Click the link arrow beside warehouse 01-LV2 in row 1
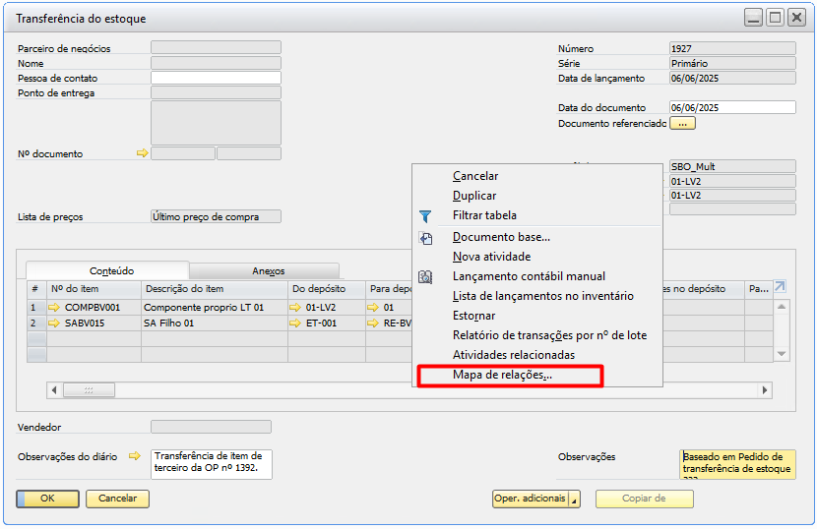Screen dimensions: 817x529 click(296, 308)
